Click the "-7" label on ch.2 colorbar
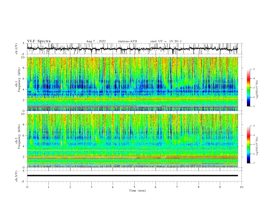This screenshot has height=210, width=272. point(253,163)
